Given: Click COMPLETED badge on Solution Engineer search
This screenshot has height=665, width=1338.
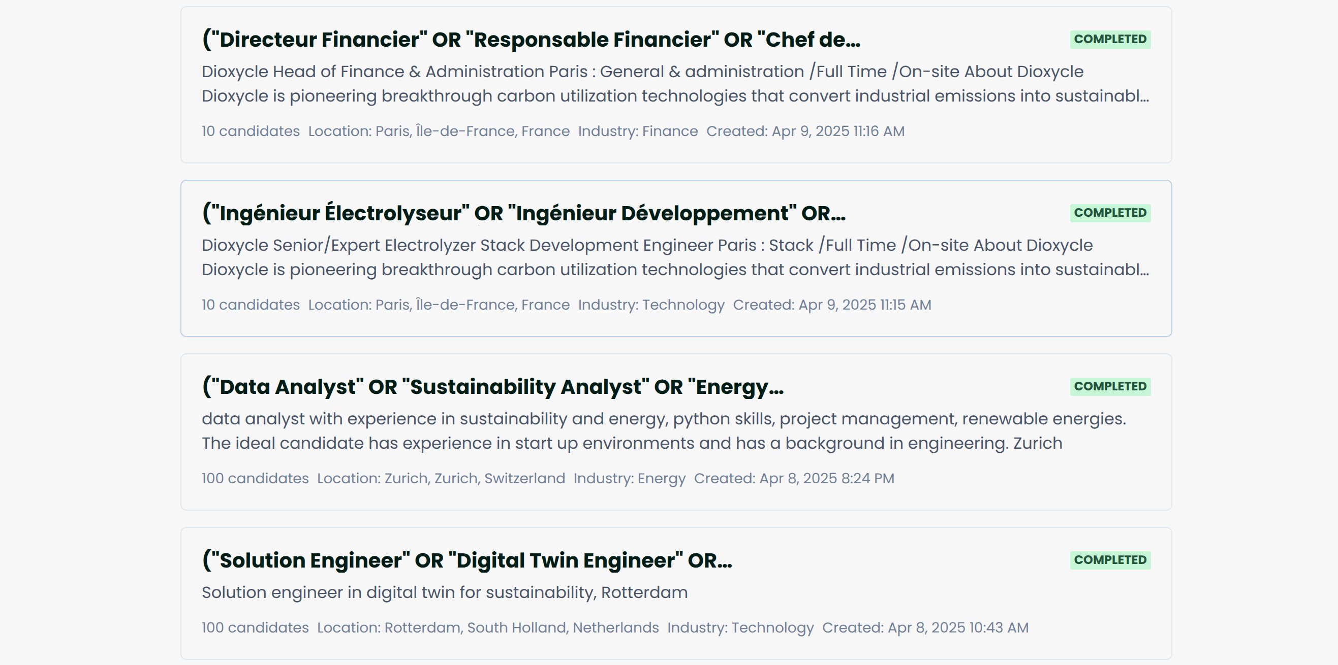Looking at the screenshot, I should pyautogui.click(x=1109, y=560).
